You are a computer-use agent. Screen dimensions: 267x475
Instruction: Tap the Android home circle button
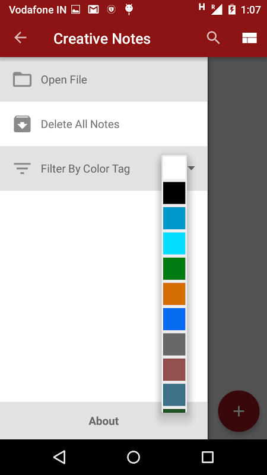point(133,457)
